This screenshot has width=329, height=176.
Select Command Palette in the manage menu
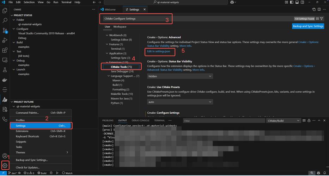[x=41, y=113]
